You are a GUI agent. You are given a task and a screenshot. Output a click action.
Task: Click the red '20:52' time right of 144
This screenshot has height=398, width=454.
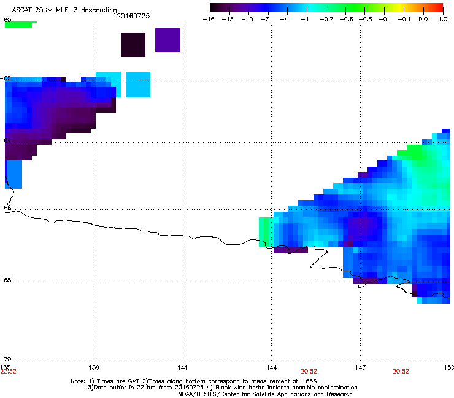[x=309, y=372]
